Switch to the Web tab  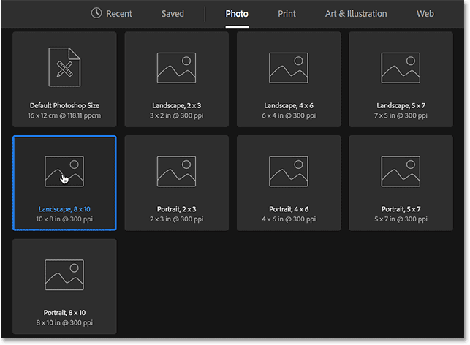[x=425, y=13]
